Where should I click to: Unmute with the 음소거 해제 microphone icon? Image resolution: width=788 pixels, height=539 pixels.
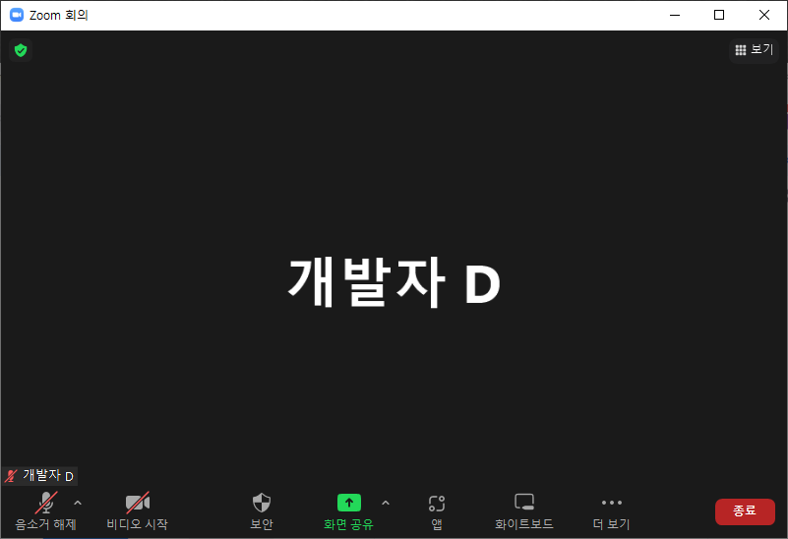(x=46, y=503)
